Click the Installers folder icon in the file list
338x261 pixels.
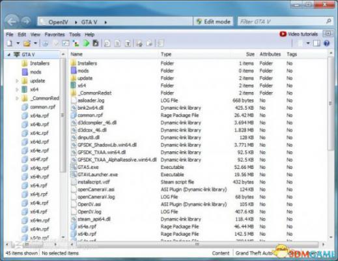74,63
